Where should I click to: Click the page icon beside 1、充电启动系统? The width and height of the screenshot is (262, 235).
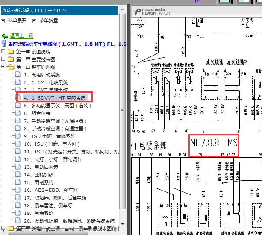click(x=18, y=74)
